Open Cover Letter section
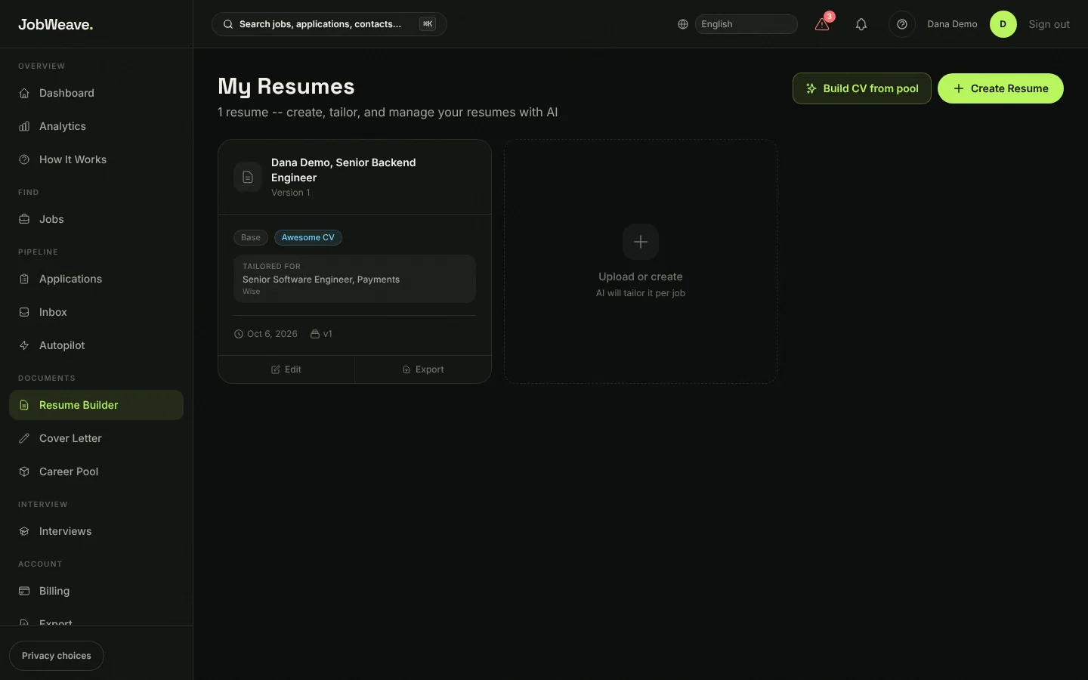The width and height of the screenshot is (1088, 680). click(97, 438)
